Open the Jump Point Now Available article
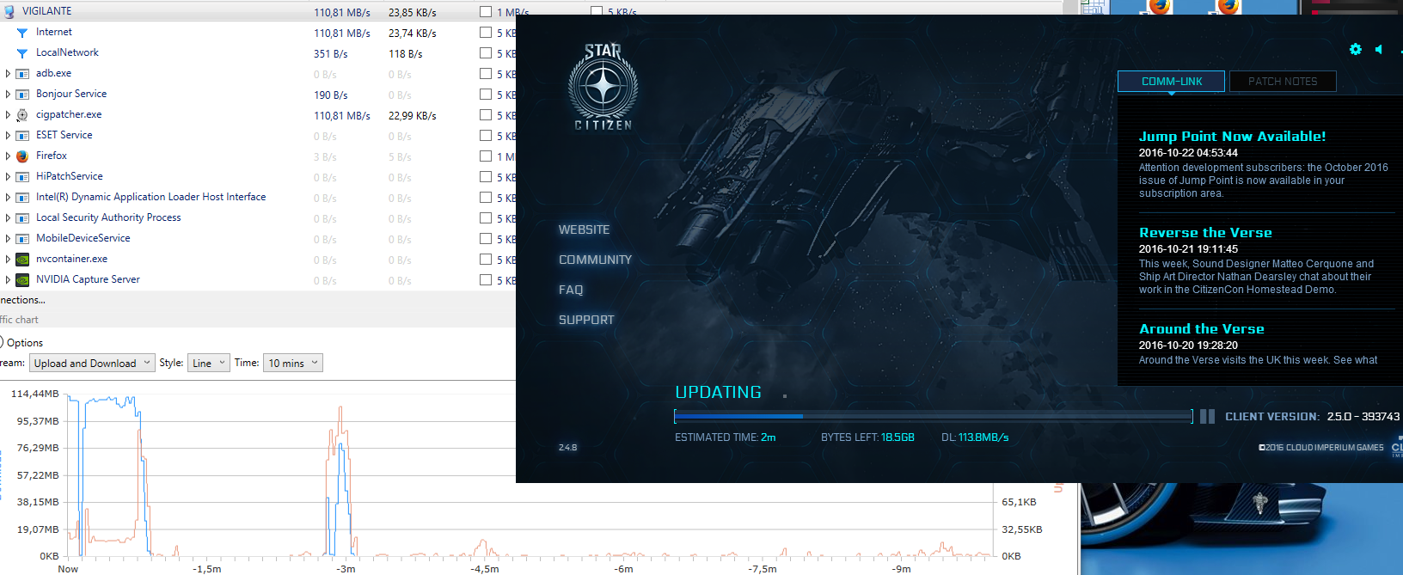1403x575 pixels. click(x=1232, y=136)
